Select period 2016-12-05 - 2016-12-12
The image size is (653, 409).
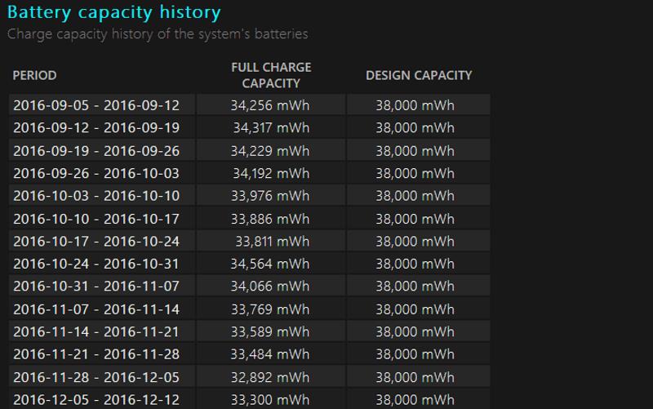point(96,399)
